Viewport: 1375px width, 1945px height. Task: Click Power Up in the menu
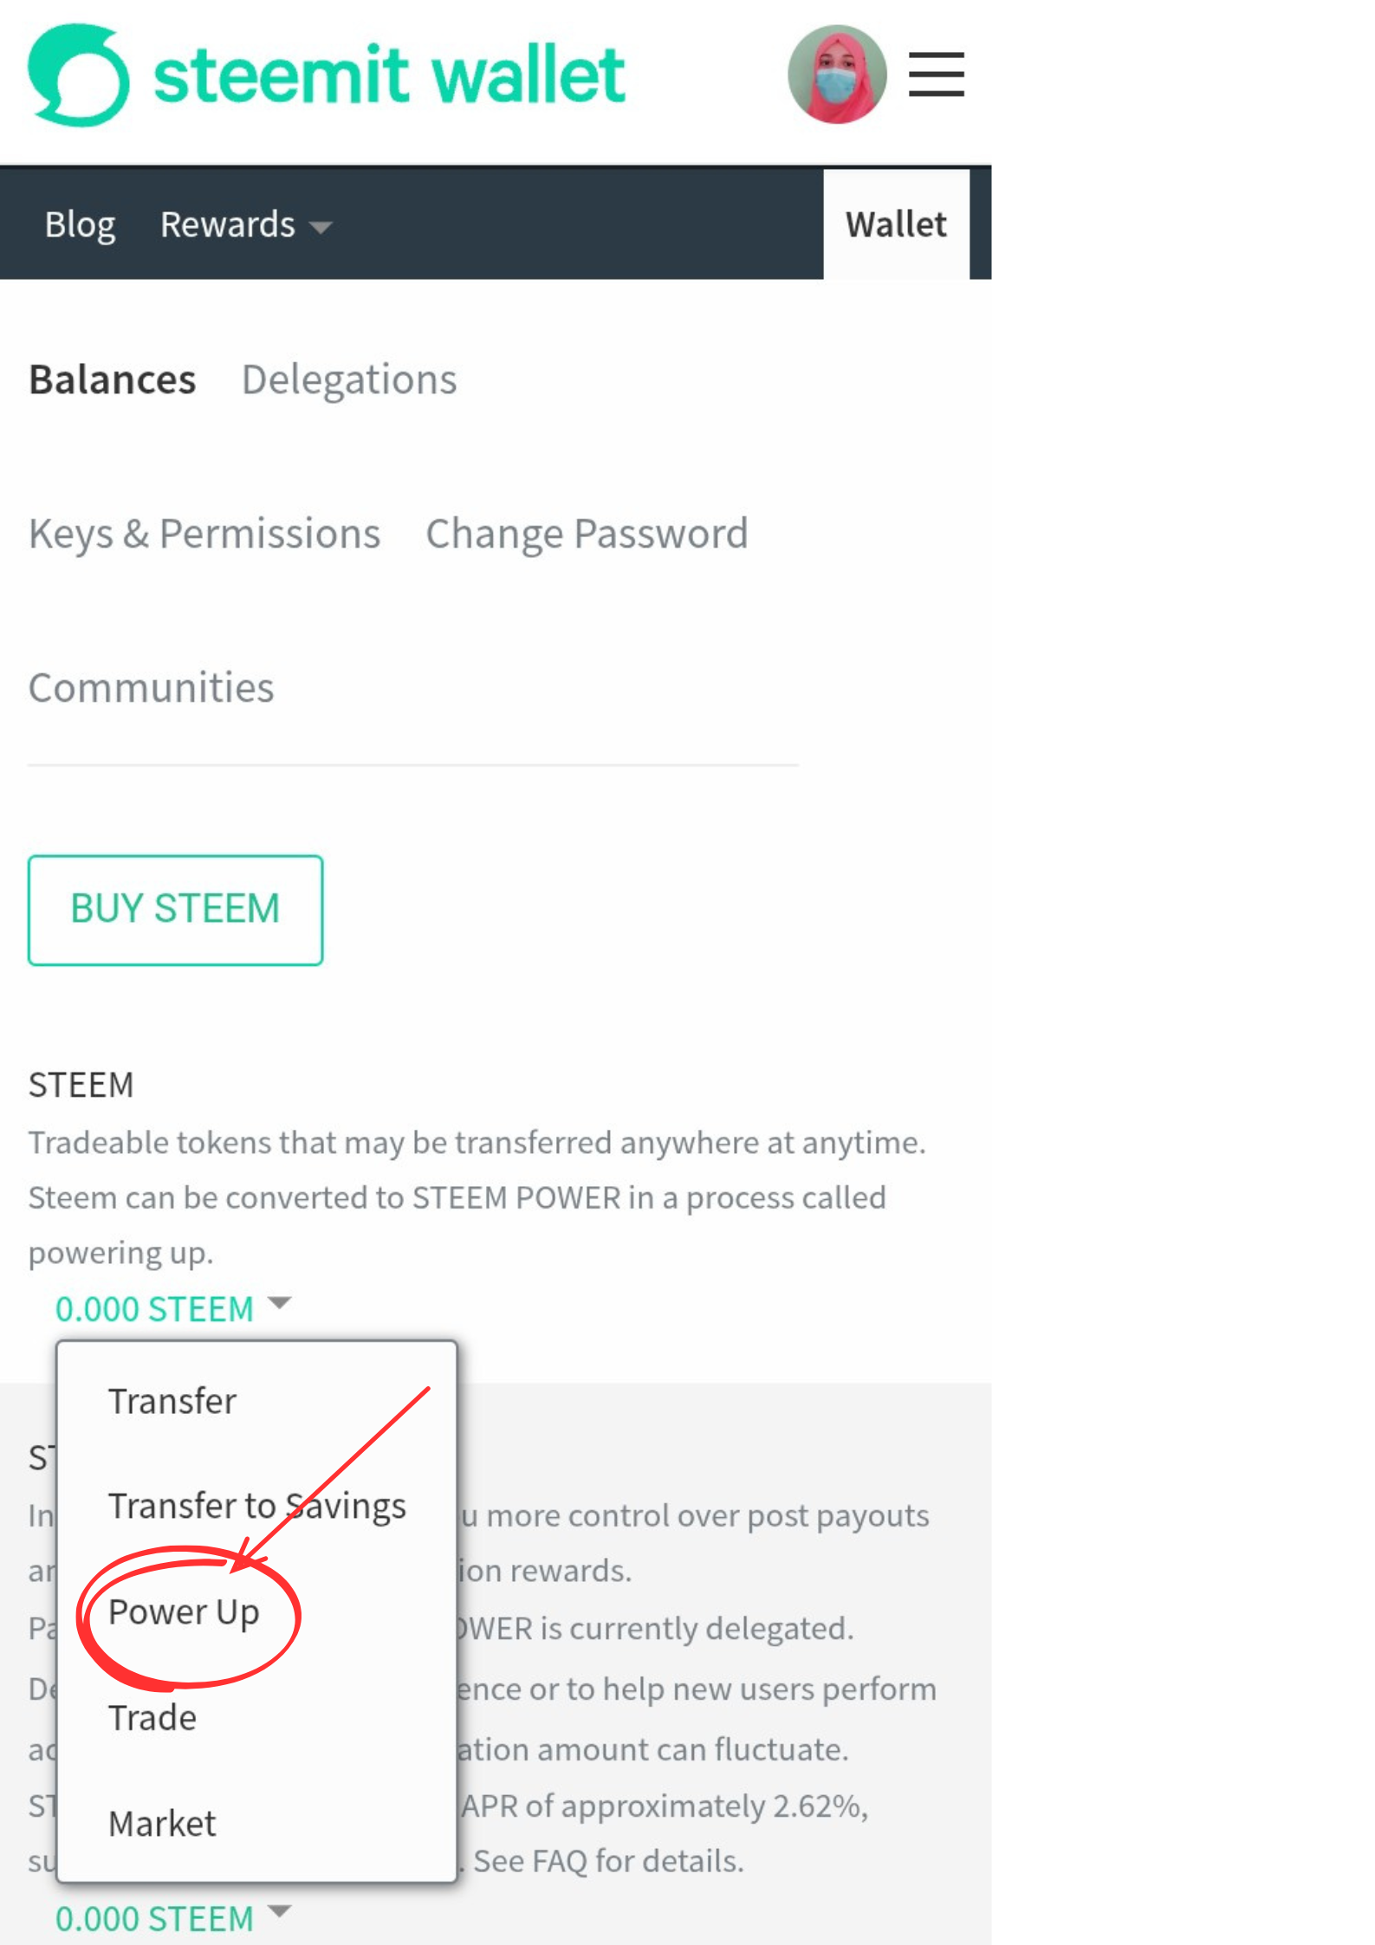pos(184,1612)
